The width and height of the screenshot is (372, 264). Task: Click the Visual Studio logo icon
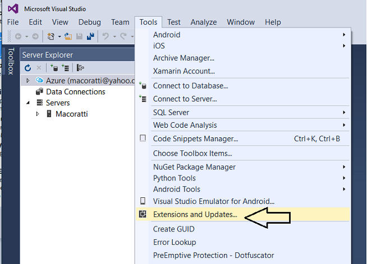pyautogui.click(x=13, y=9)
